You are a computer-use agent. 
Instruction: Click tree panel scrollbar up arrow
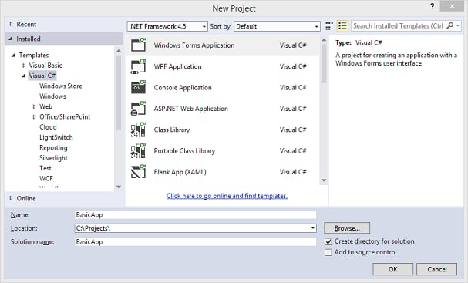119,51
